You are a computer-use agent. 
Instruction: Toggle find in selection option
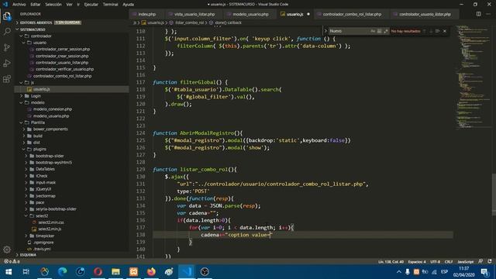click(x=437, y=31)
